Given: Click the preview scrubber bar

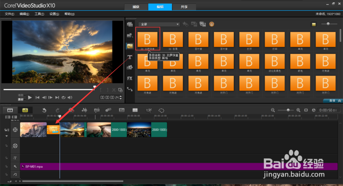Looking at the screenshot, I should click(x=50, y=89).
